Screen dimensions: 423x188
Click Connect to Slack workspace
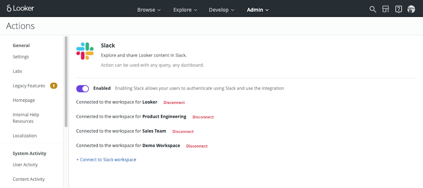(106, 160)
